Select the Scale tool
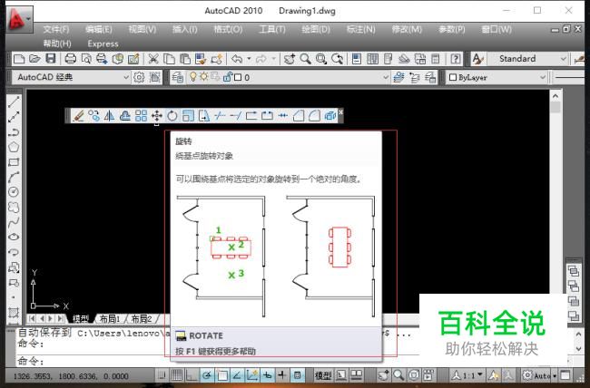The image size is (590, 388). coord(188,115)
